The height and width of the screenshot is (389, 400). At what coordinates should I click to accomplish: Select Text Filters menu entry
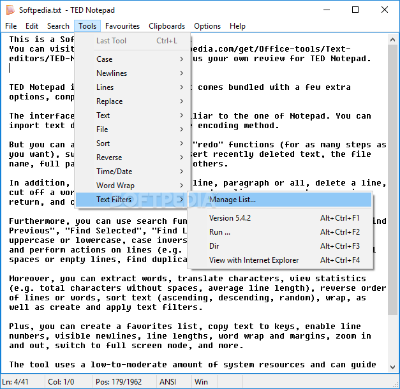(x=133, y=200)
